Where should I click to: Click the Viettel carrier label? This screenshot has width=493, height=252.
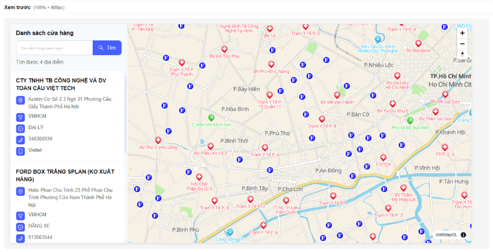pos(35,150)
